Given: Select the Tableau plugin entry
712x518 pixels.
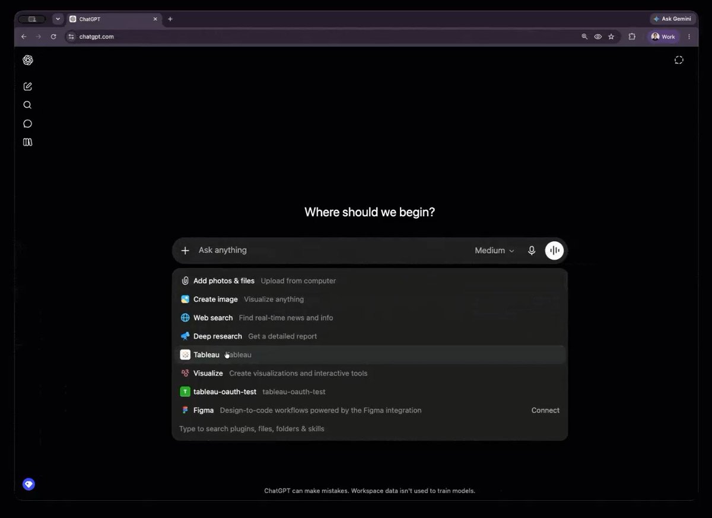Looking at the screenshot, I should click(x=370, y=354).
